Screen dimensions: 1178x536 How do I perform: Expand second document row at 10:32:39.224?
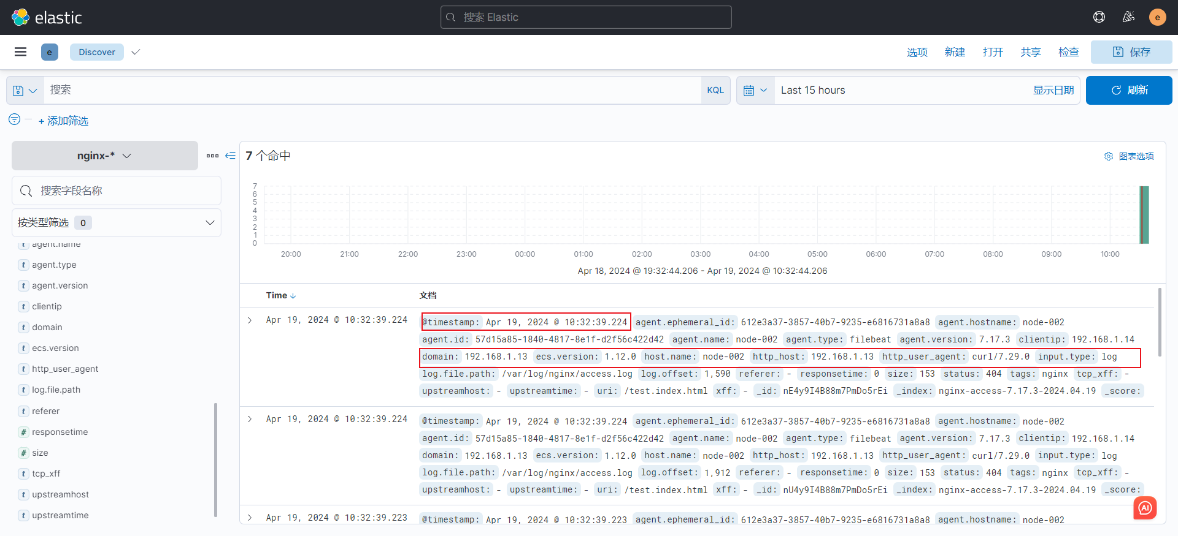point(250,419)
